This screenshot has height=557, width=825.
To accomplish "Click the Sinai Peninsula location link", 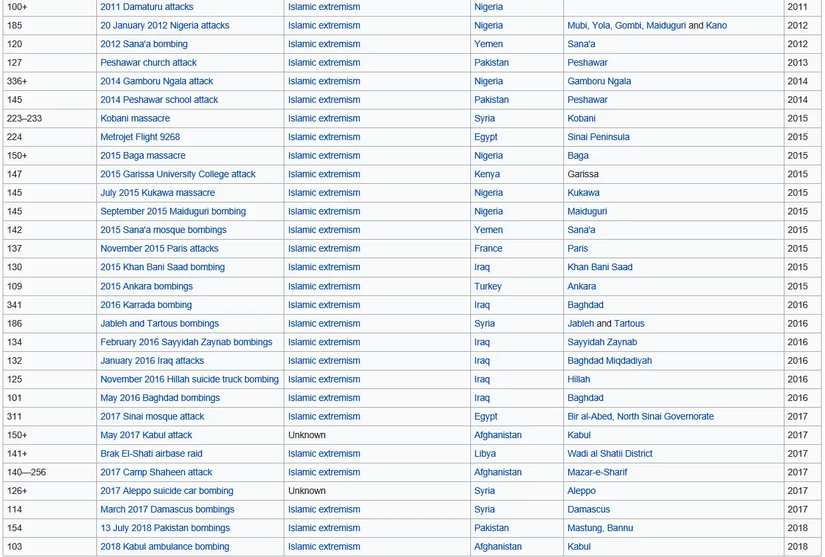I will (598, 137).
